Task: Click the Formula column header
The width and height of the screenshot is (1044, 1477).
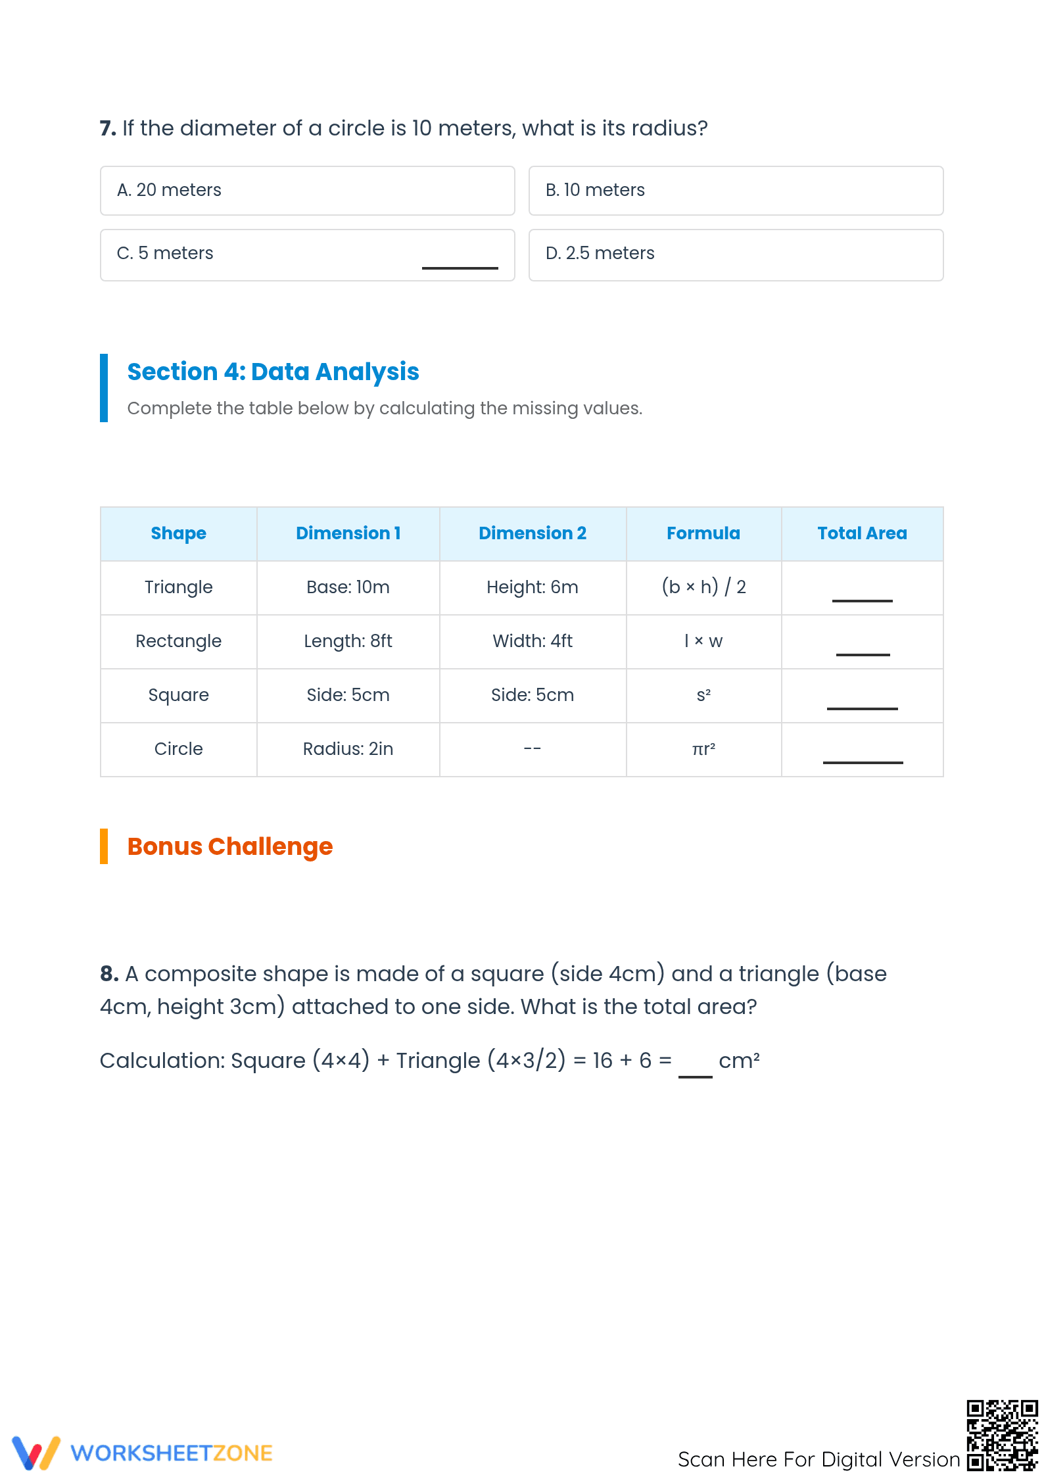Action: (x=703, y=533)
